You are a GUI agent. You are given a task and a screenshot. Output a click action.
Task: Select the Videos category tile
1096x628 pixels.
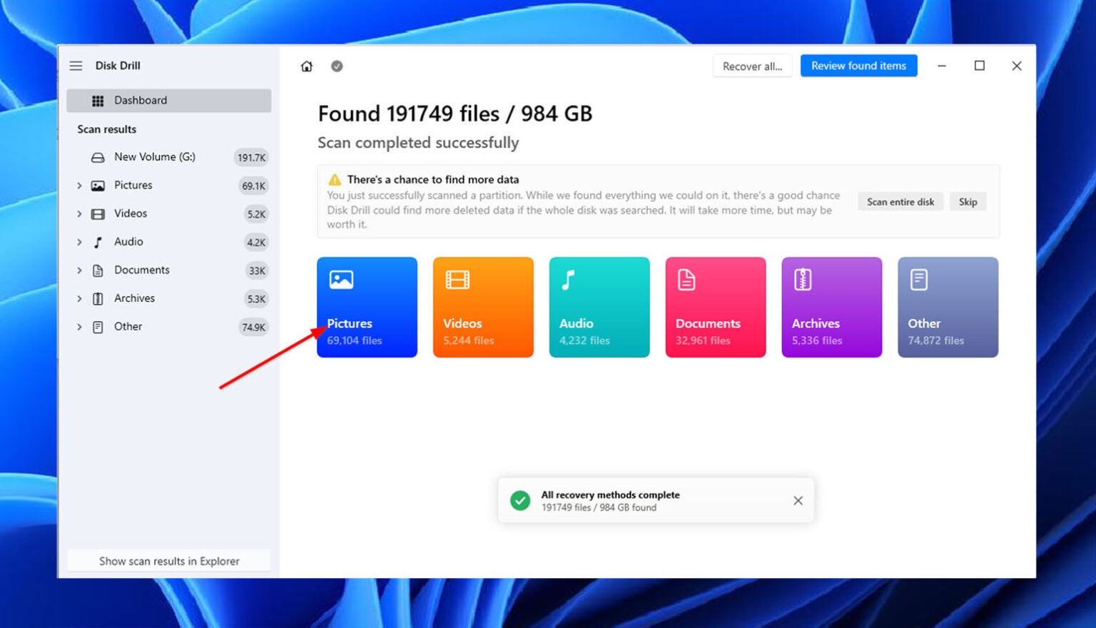pos(483,307)
